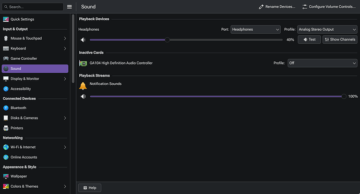Click the Accessibility icon
The image size is (360, 194).
6,89
